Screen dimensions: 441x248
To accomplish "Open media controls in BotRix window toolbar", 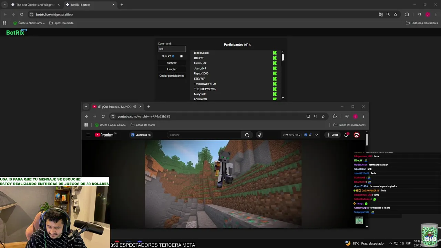I will (419, 14).
